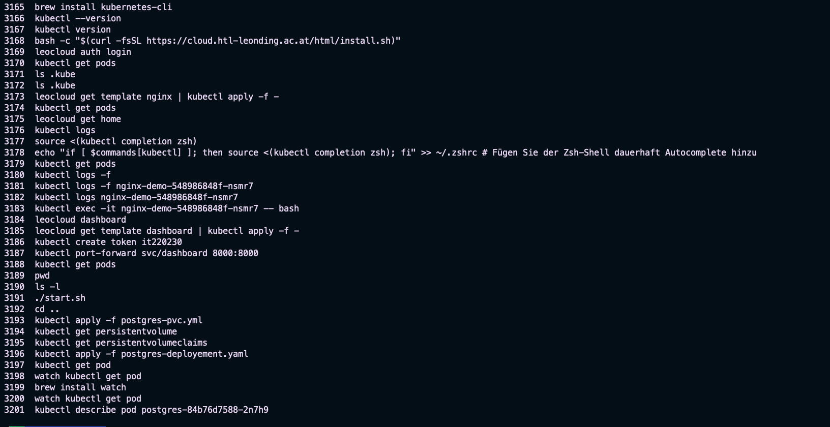Click the 'leocloud dashboard' command

[80, 220]
